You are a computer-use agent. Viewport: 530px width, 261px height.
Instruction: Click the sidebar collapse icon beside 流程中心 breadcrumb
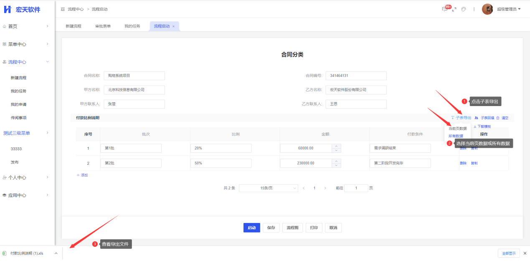click(63, 9)
